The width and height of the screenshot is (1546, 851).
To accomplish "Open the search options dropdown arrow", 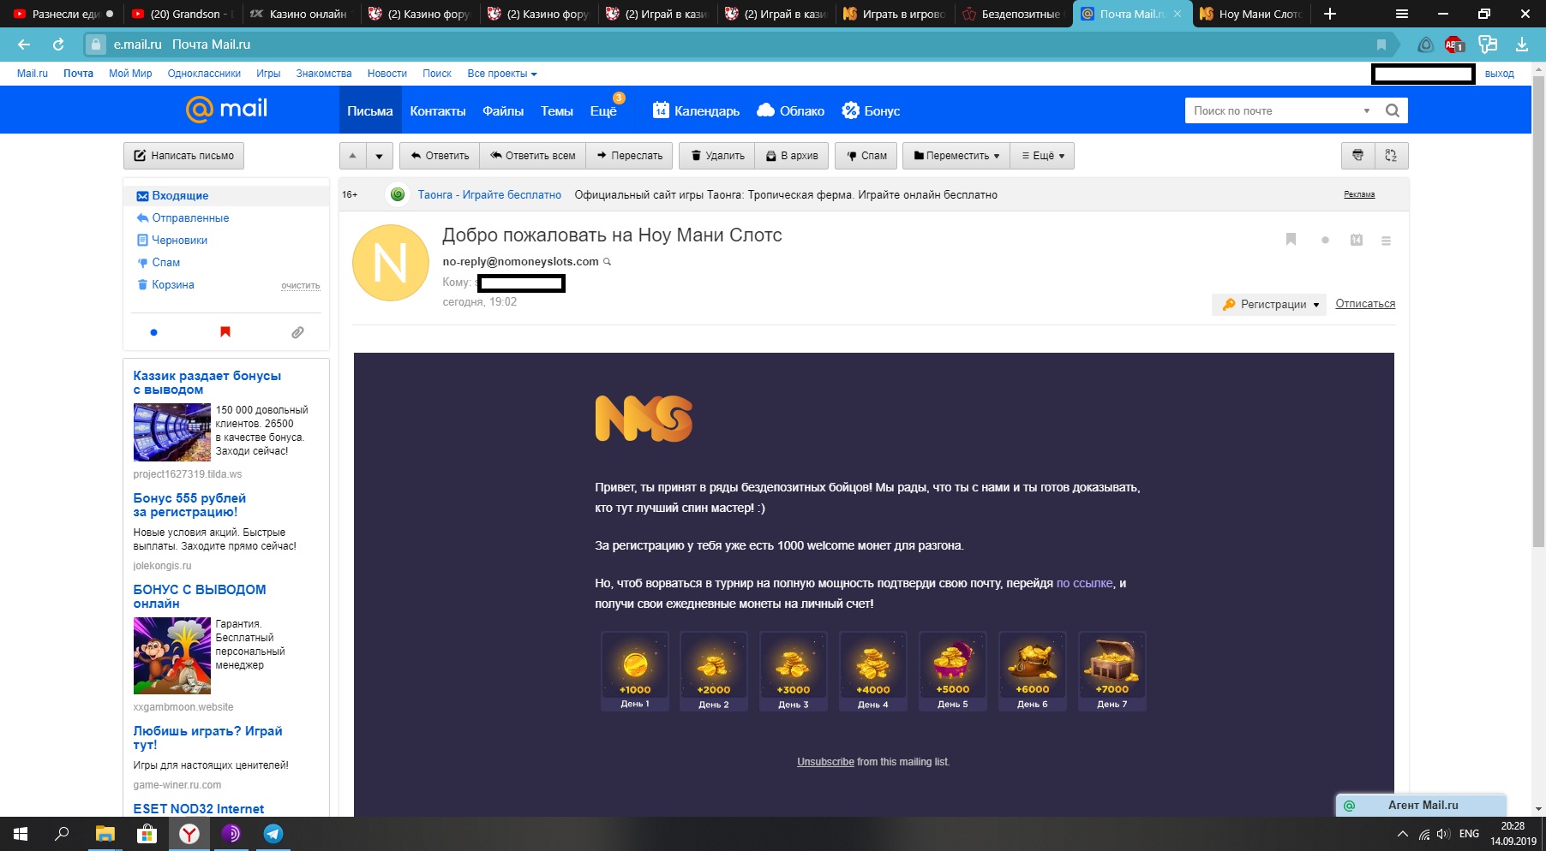I will pyautogui.click(x=1367, y=110).
